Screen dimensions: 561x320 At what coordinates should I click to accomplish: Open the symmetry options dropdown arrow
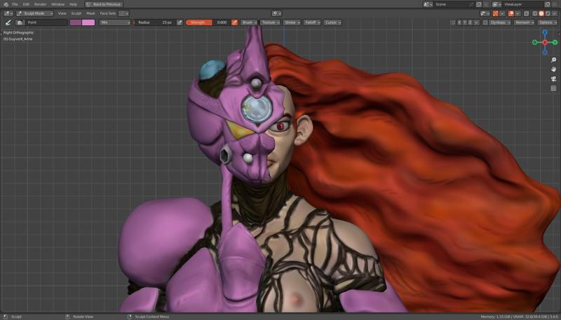coord(476,22)
